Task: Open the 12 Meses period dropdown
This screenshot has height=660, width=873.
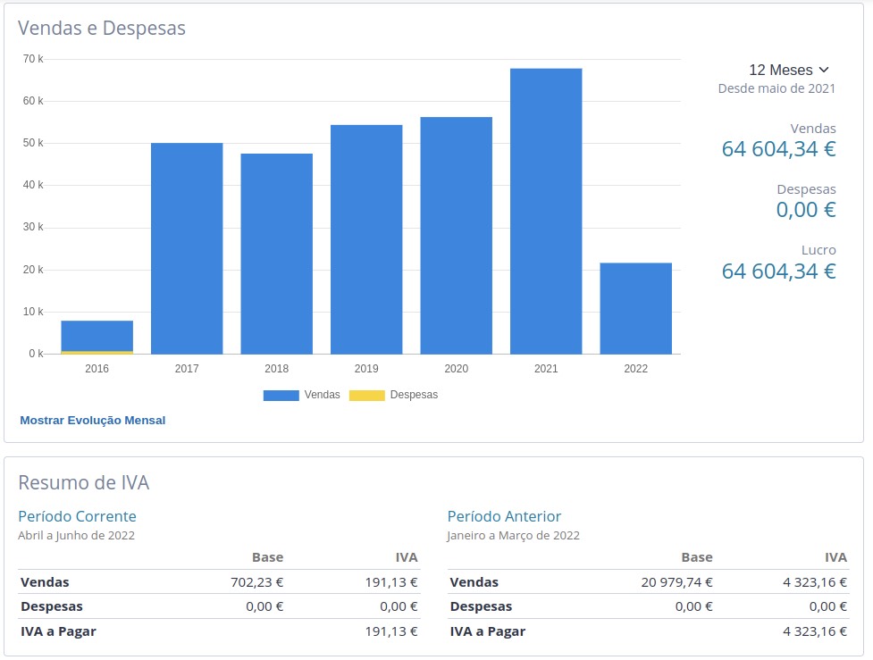Action: (789, 70)
